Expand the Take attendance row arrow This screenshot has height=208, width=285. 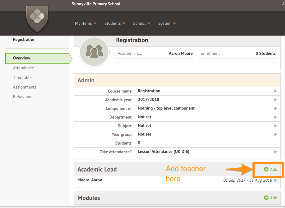click(275, 152)
